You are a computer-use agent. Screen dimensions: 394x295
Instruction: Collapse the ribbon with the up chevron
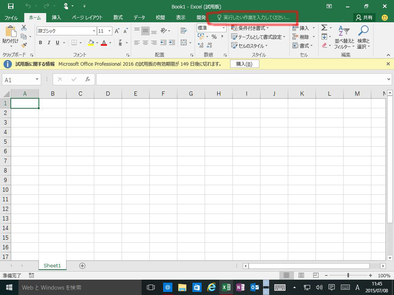[x=389, y=55]
